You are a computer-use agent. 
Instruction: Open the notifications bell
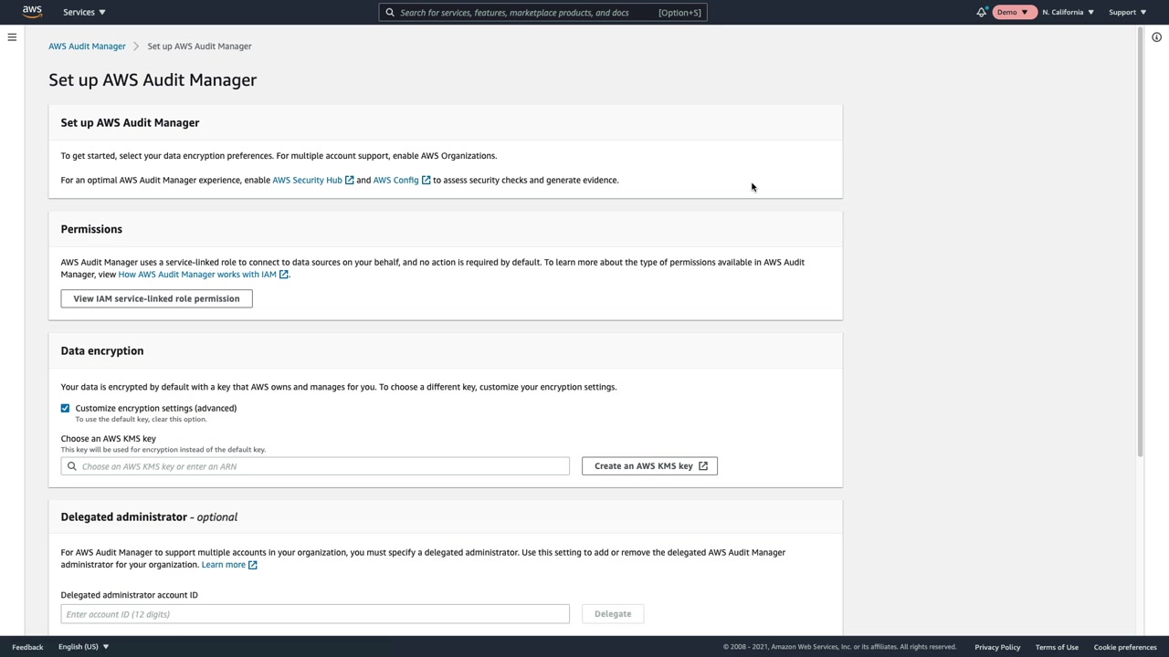click(x=982, y=12)
